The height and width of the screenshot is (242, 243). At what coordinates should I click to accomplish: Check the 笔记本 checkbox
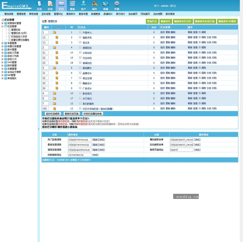(x=80, y=42)
